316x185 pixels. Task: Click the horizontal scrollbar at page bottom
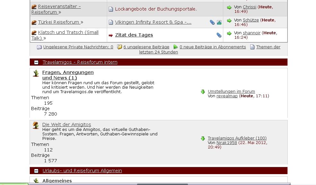pyautogui.click(x=162, y=184)
